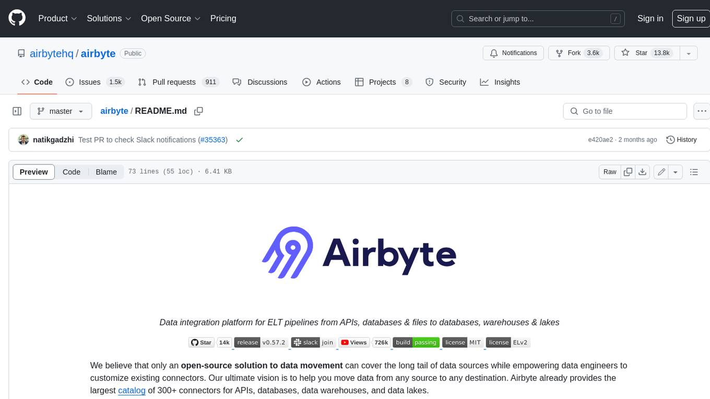Open the edit options dropdown arrow
Screen dimensions: 710x399
[676, 172]
